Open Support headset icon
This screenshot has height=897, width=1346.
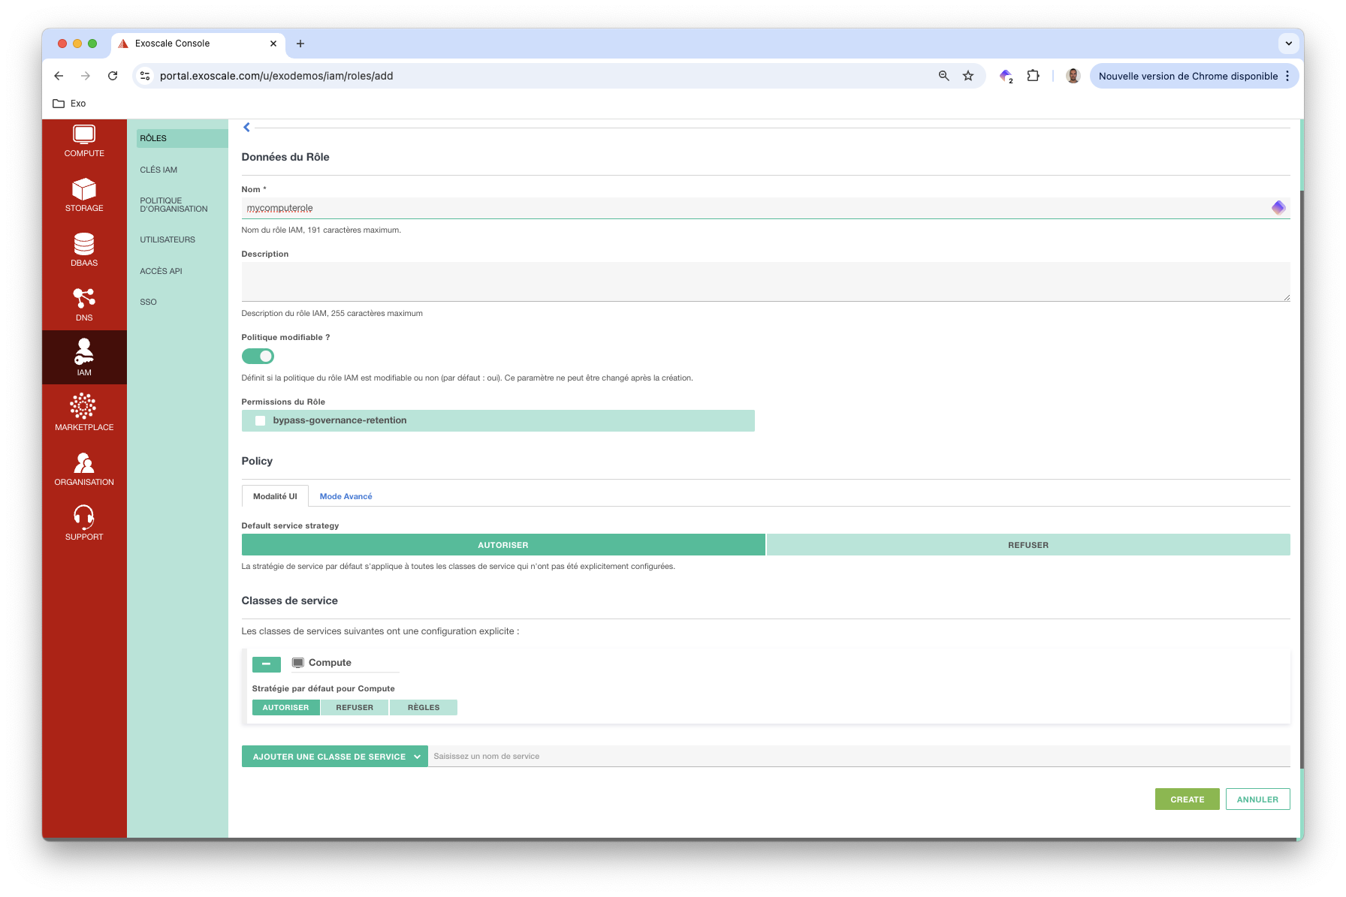click(84, 522)
